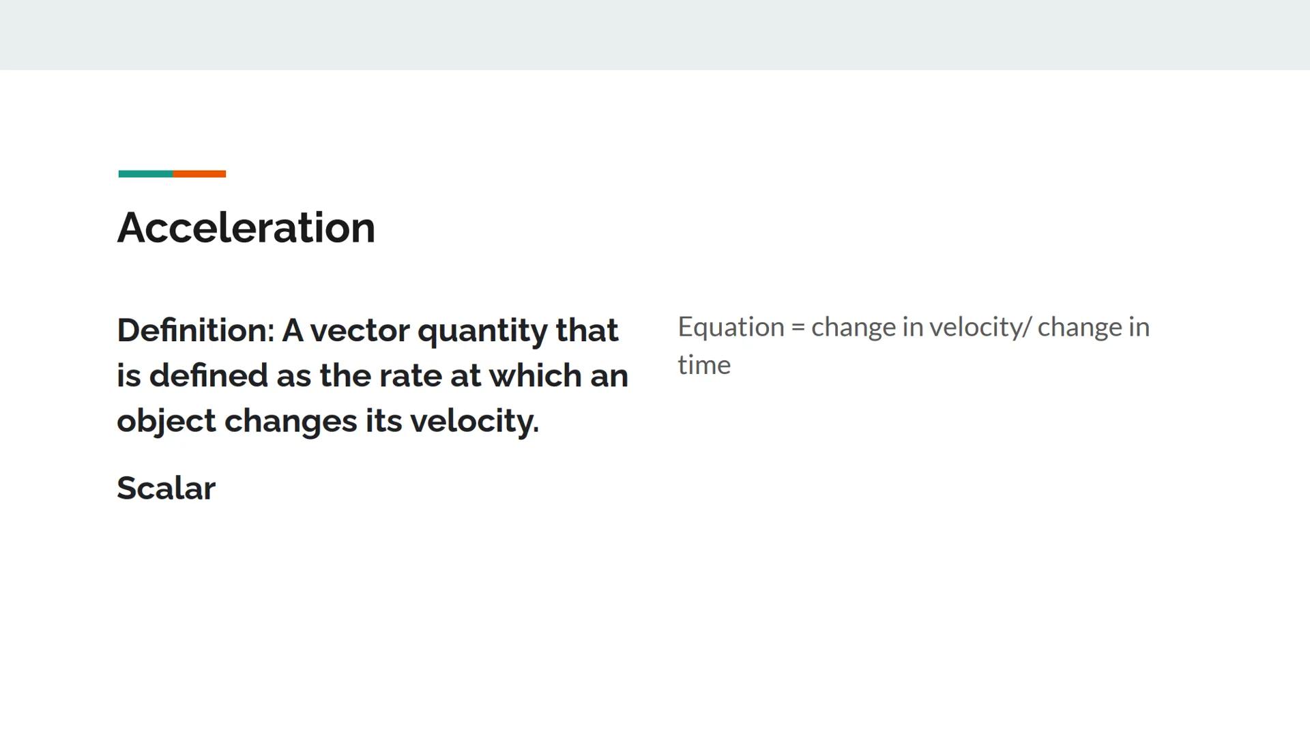Click the word "its" in the definition
Screen dimensions: 1310x737
click(x=383, y=421)
